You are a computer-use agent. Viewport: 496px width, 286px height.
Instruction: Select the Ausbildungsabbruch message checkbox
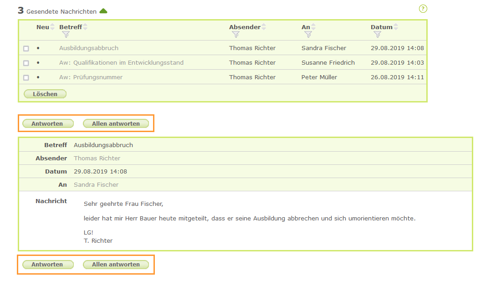pos(26,48)
